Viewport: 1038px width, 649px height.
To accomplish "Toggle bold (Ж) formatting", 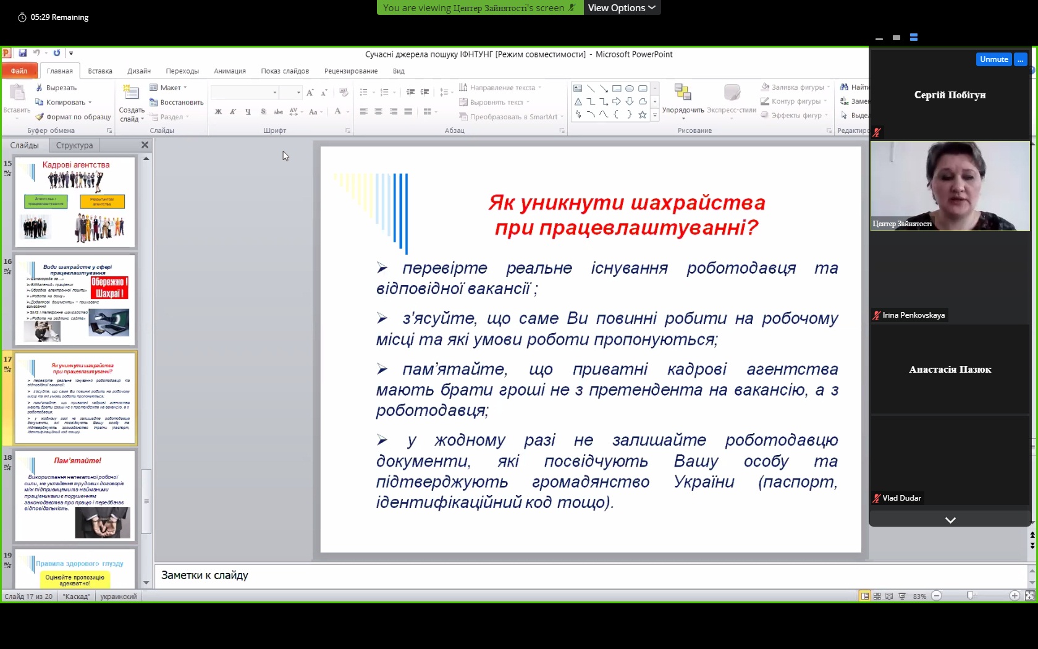I will [x=218, y=112].
